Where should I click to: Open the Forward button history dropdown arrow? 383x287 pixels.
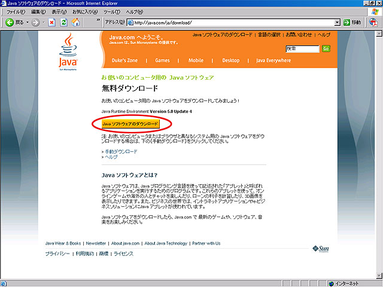pos(44,23)
